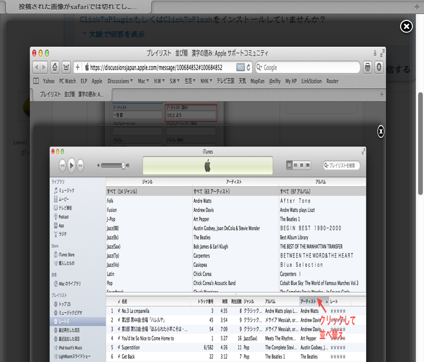Open the PC Watch bookmark

(68, 81)
